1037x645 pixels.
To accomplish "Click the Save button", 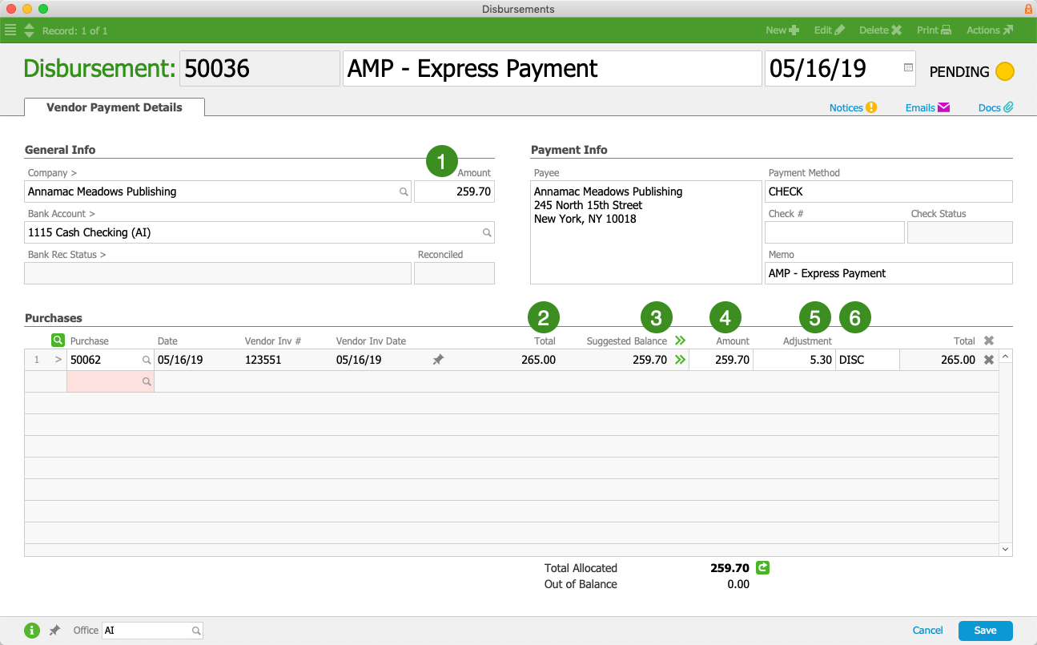I will tap(985, 631).
